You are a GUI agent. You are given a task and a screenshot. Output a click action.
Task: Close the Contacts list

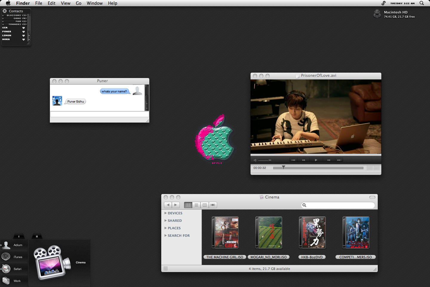[5, 11]
